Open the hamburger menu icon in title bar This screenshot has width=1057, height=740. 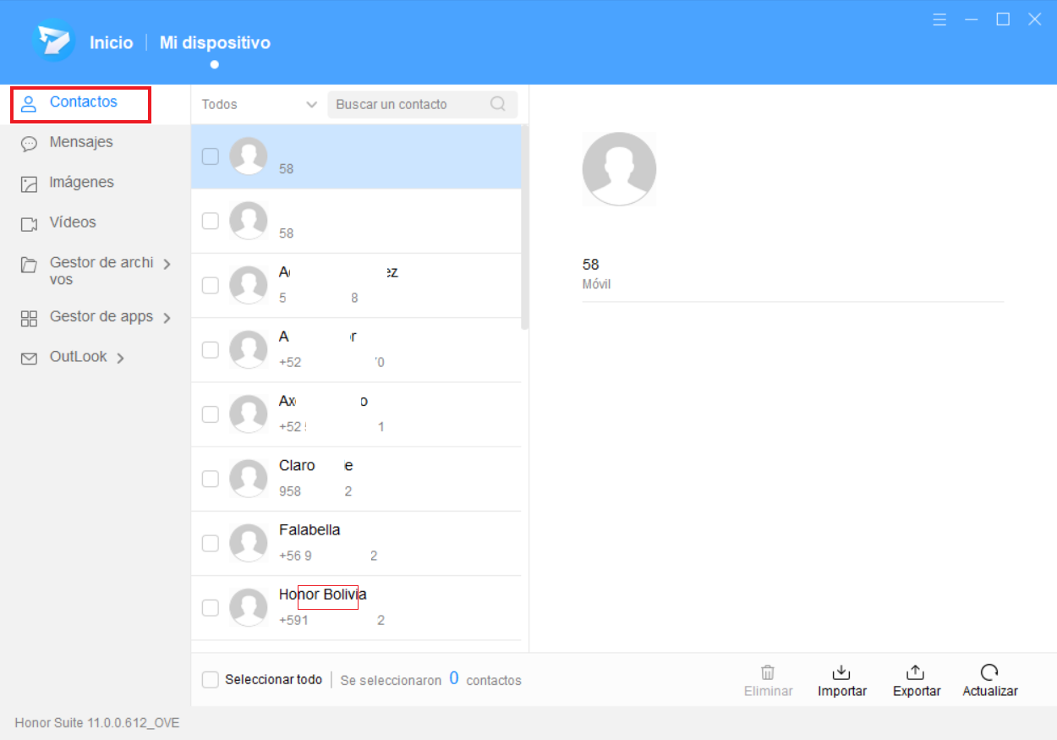click(939, 19)
